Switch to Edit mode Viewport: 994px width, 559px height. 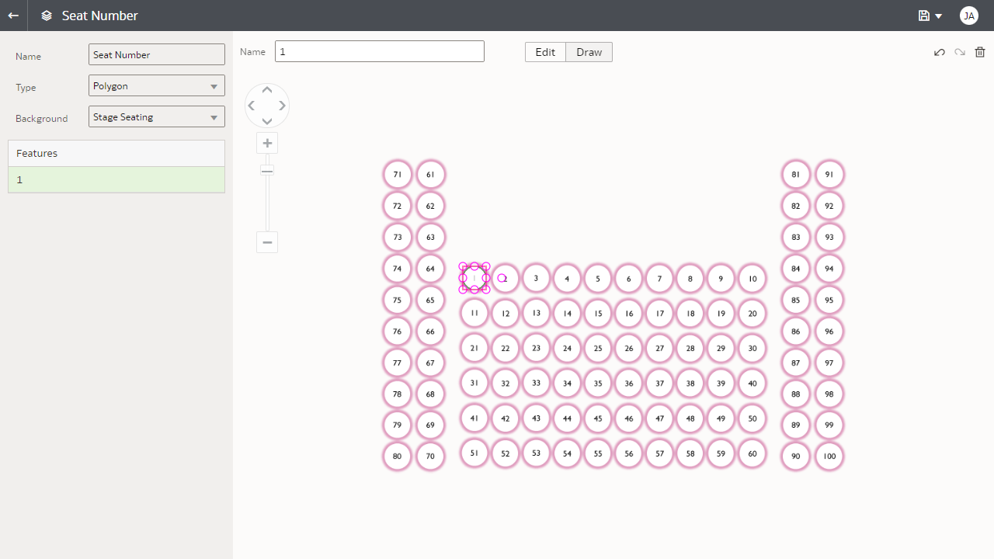tap(545, 52)
